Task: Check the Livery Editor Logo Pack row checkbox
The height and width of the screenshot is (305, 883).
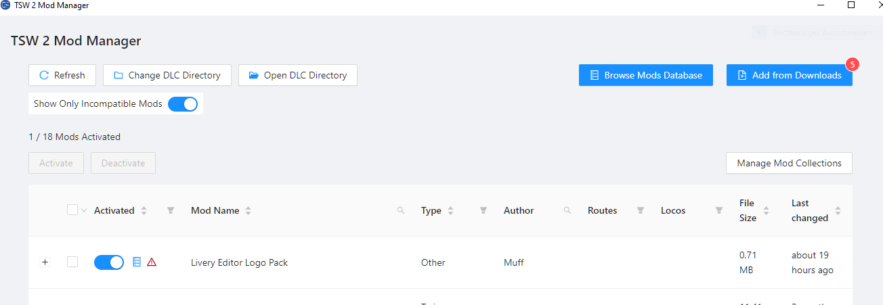Action: (x=72, y=262)
